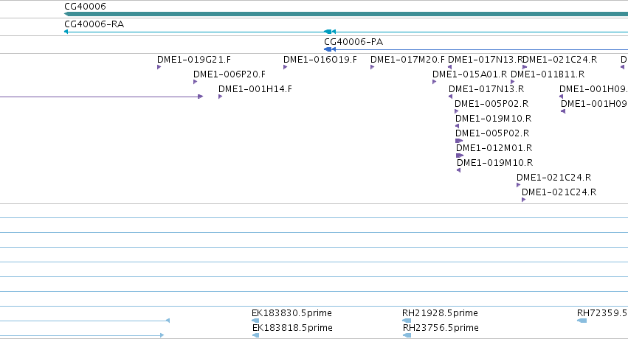Click the long purple arrow feature line
This screenshot has height=339, width=628.
coord(102,97)
